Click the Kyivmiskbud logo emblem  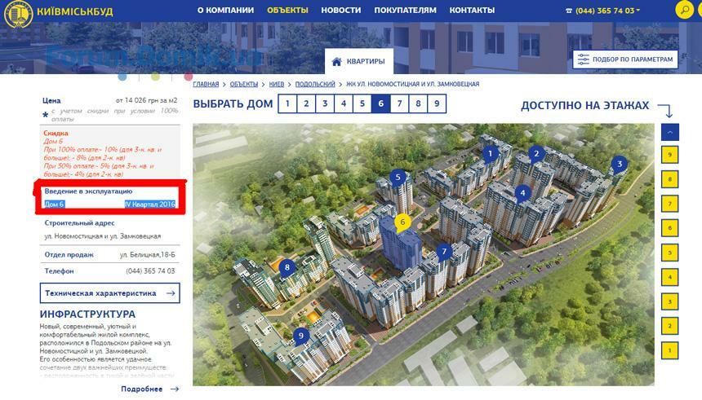[x=15, y=11]
